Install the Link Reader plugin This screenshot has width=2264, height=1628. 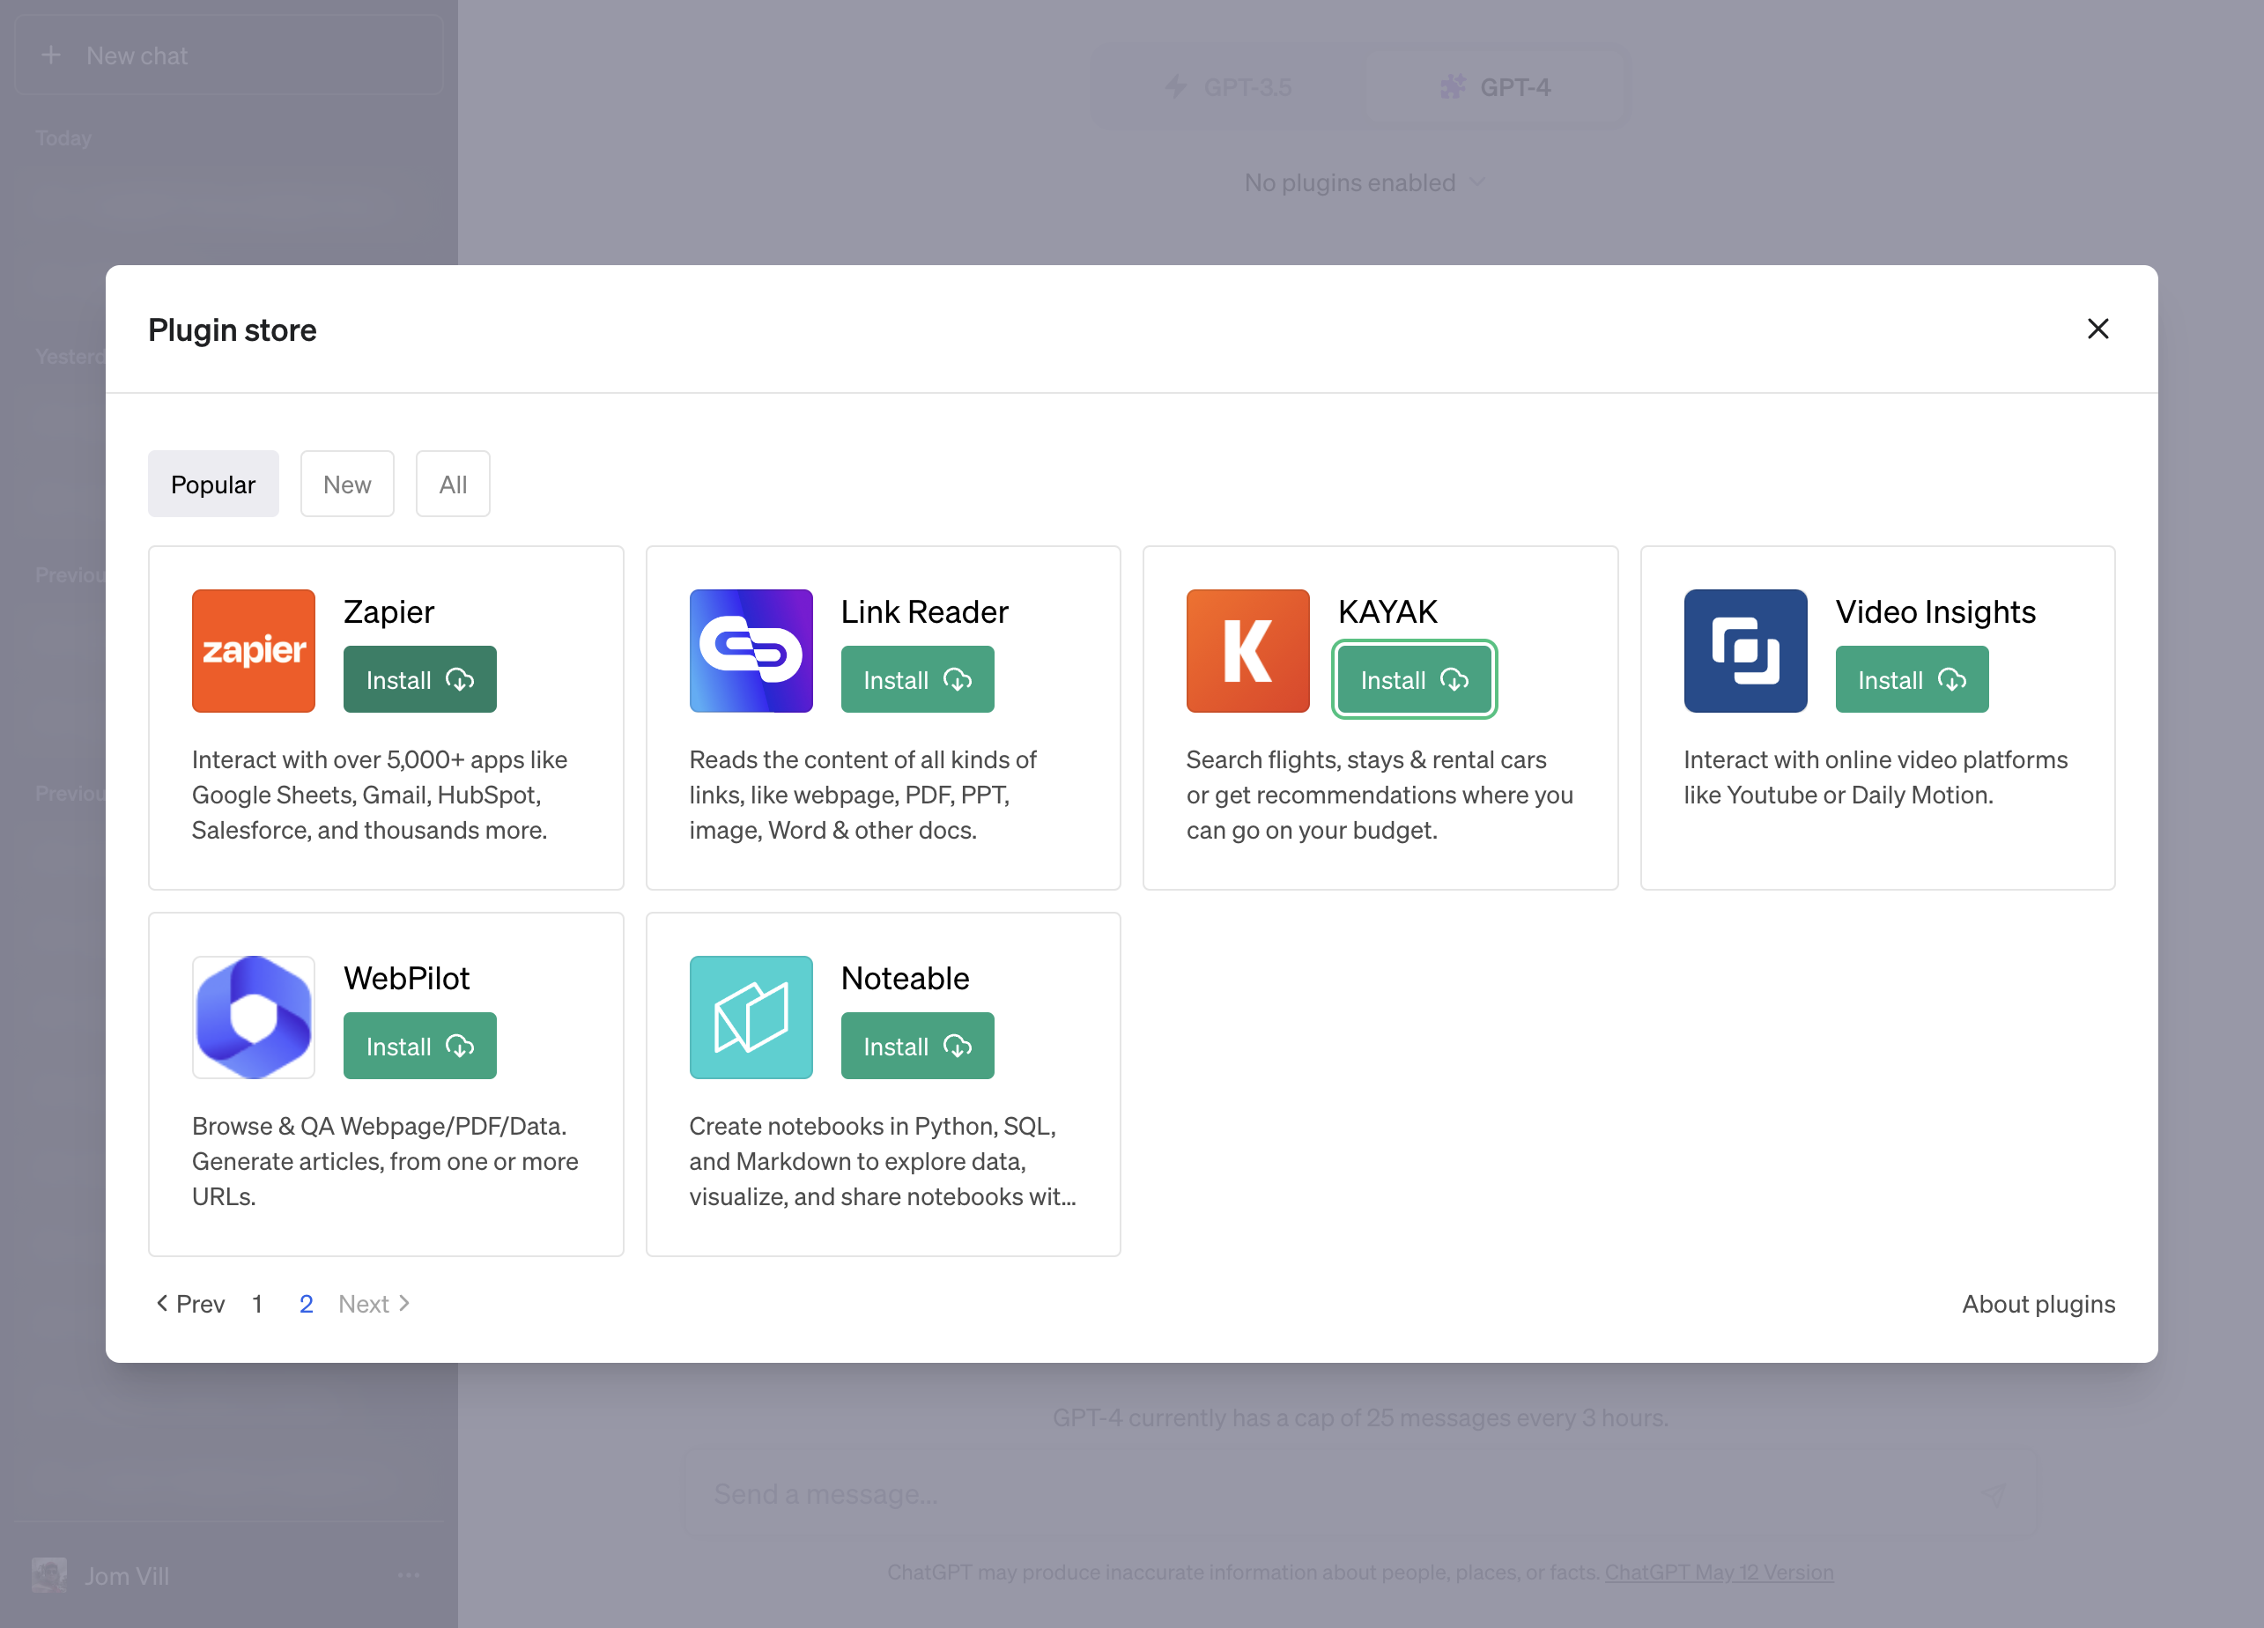[x=917, y=680]
